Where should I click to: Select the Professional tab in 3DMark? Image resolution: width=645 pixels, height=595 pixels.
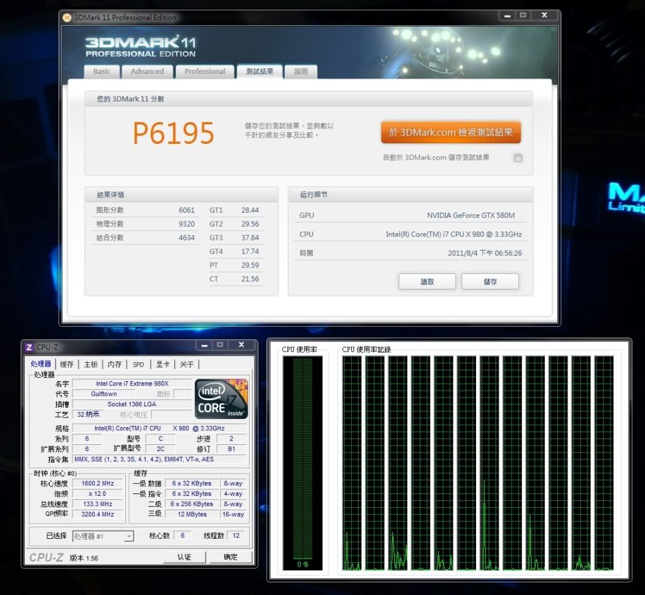click(205, 72)
